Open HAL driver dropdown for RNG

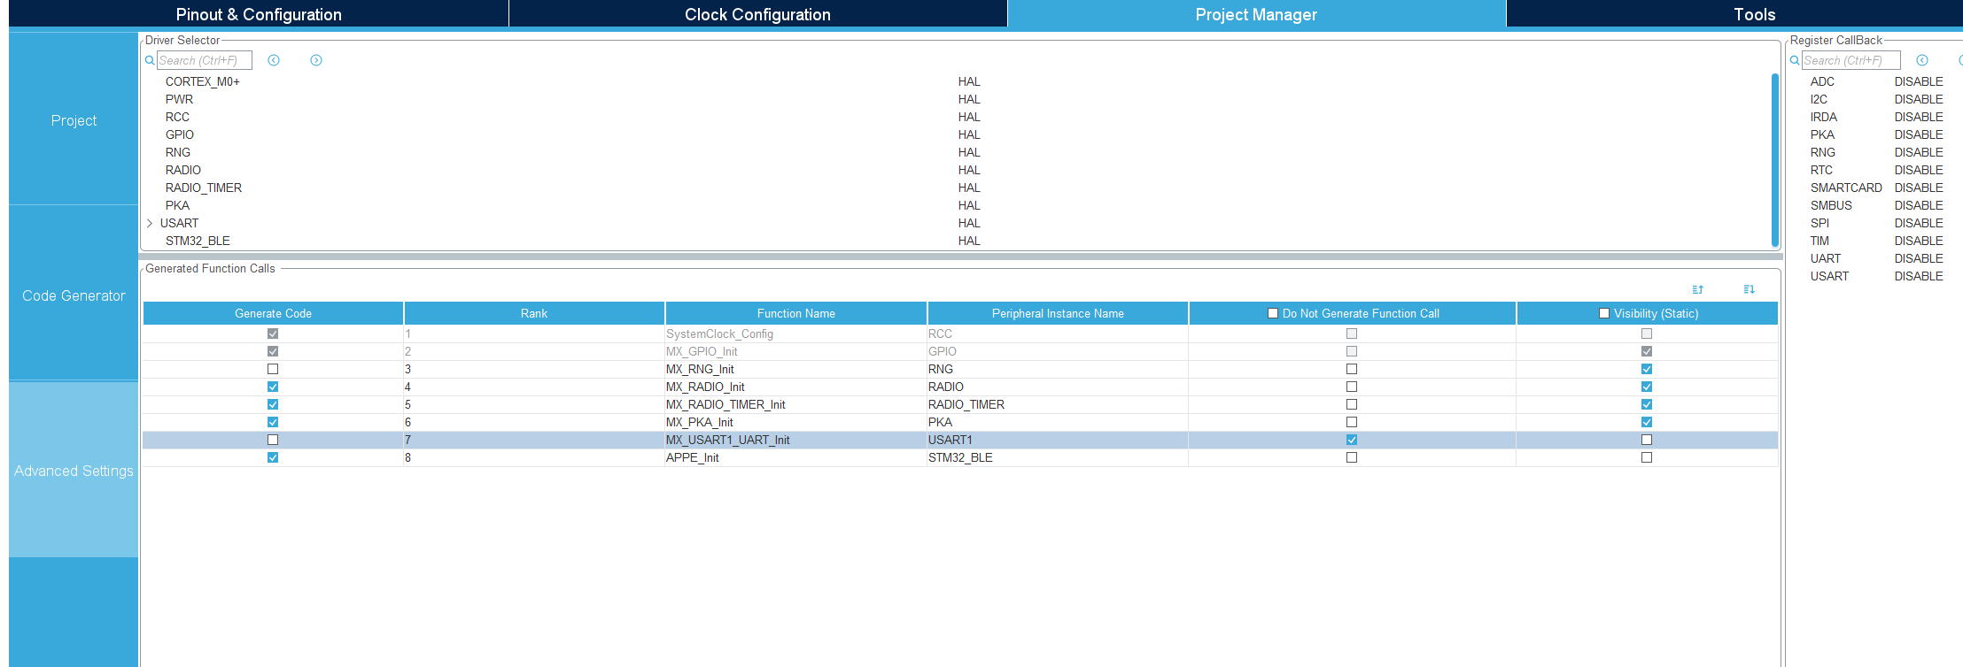tap(969, 152)
